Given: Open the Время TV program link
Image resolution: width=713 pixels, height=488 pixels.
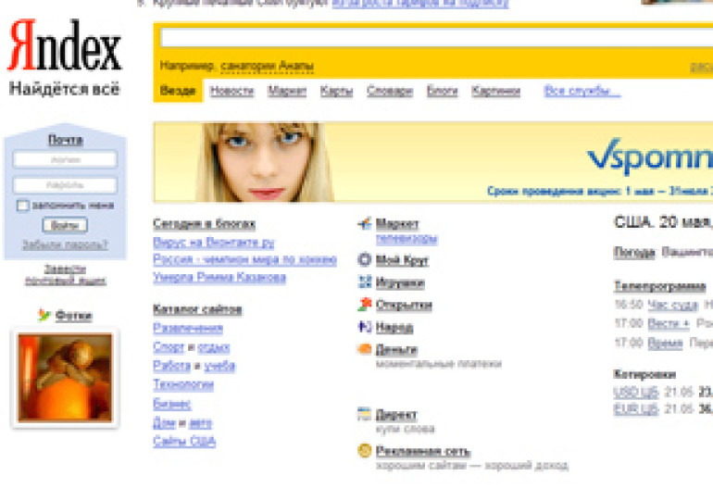Looking at the screenshot, I should point(665,343).
